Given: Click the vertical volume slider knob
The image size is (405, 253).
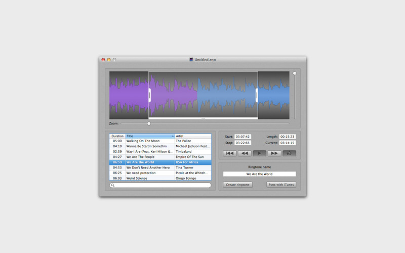Looking at the screenshot, I should [x=294, y=73].
